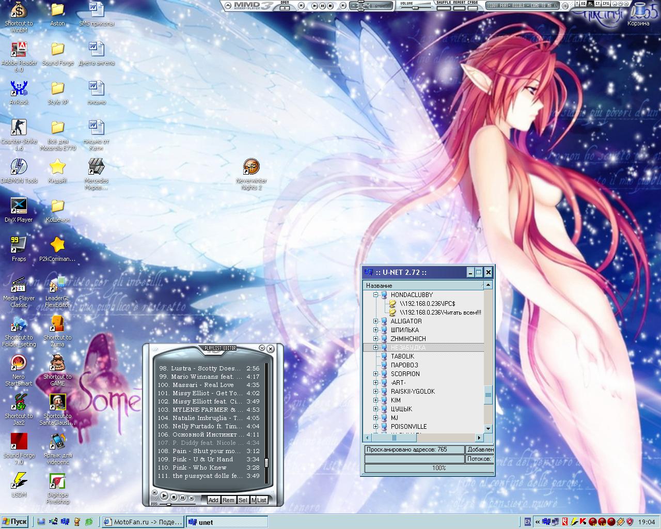The width and height of the screenshot is (661, 529).
Task: Open the P2kCommander desktop icon
Action: [57, 250]
